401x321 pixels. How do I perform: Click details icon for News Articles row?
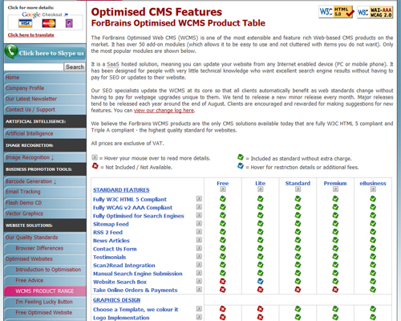pos(199,240)
